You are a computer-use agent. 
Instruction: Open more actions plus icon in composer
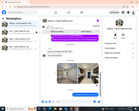point(43,102)
